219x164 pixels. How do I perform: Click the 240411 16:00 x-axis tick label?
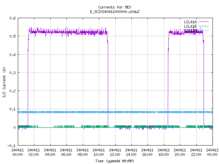(x=147, y=152)
